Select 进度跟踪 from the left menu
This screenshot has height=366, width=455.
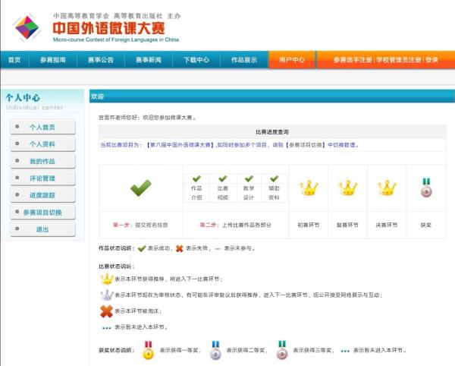click(x=42, y=196)
